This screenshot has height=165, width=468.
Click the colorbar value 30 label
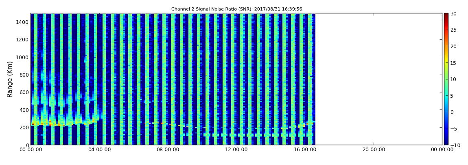(453, 13)
